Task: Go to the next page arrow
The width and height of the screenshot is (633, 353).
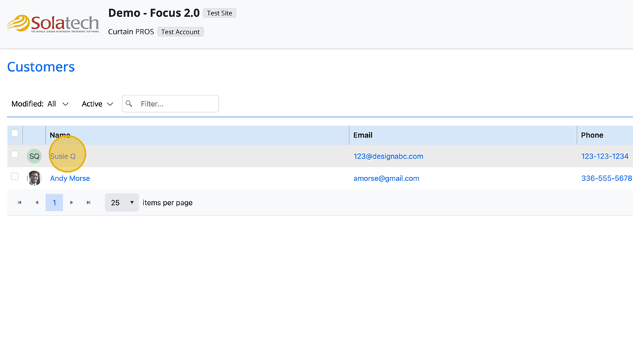Action: pyautogui.click(x=72, y=203)
